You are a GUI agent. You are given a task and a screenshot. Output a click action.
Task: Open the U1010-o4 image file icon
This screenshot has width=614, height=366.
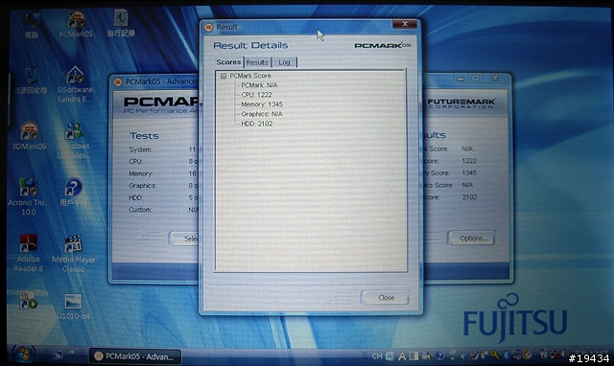tap(73, 307)
